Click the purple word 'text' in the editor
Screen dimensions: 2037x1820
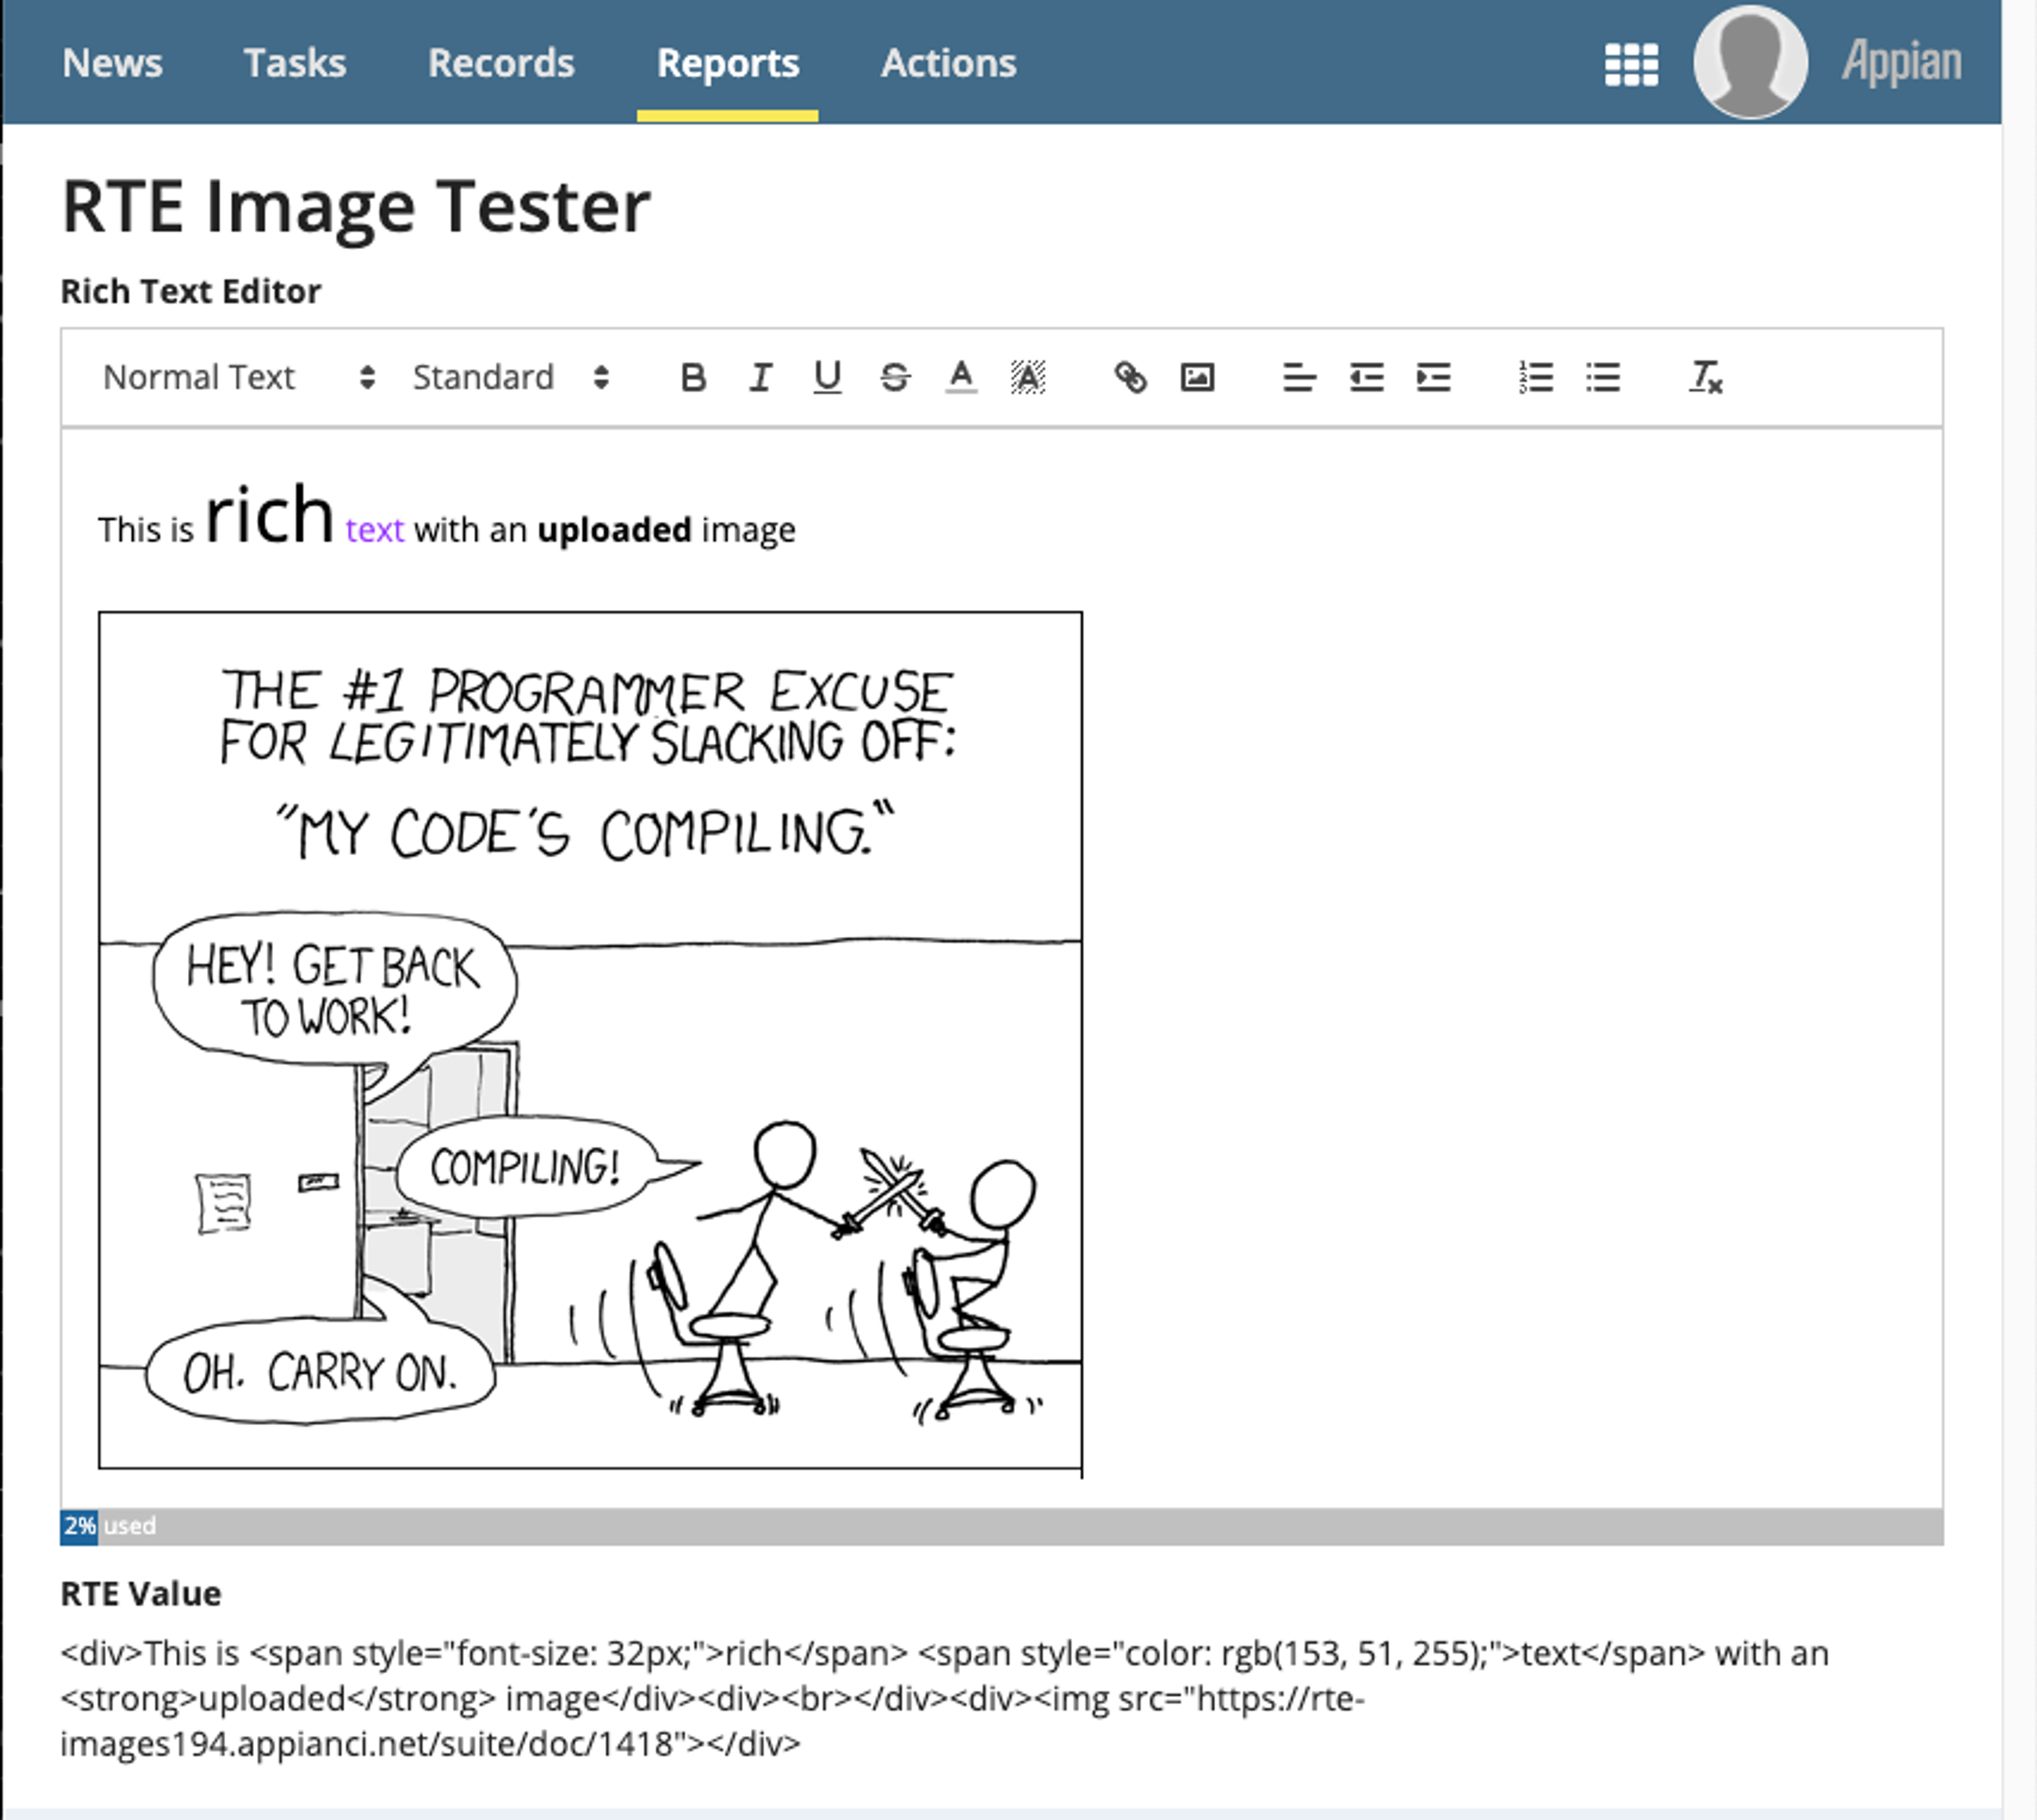tap(375, 530)
